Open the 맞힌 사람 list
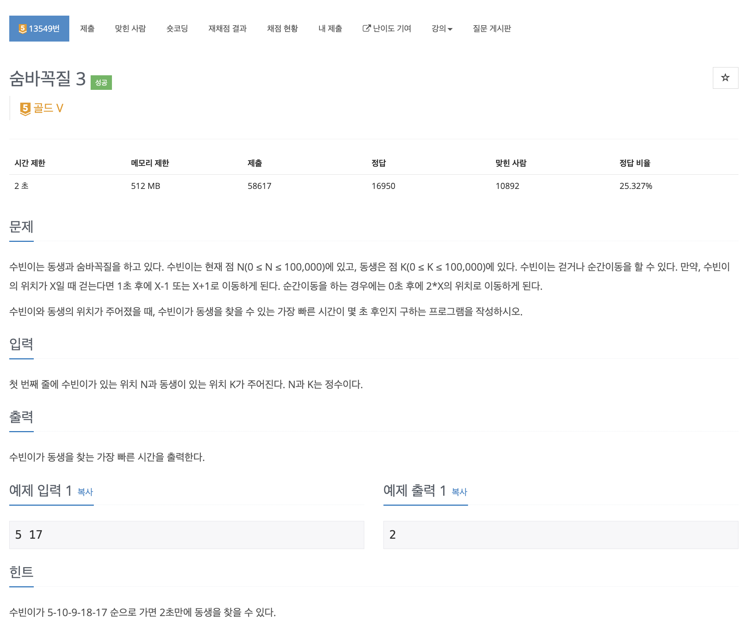Screen dimensions: 747x625 [x=131, y=28]
